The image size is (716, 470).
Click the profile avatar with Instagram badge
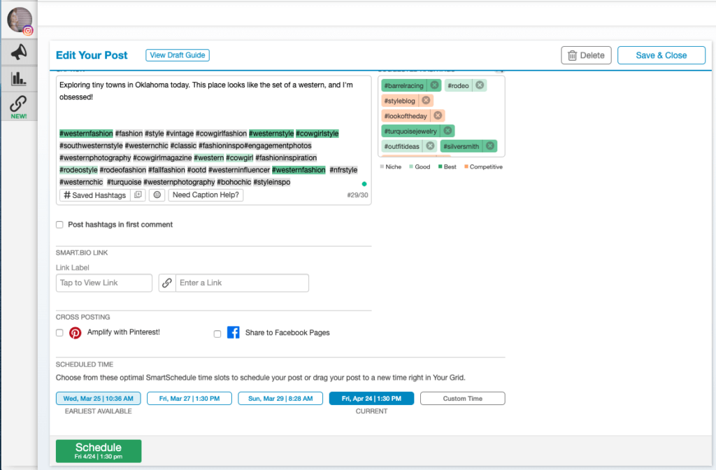20,20
